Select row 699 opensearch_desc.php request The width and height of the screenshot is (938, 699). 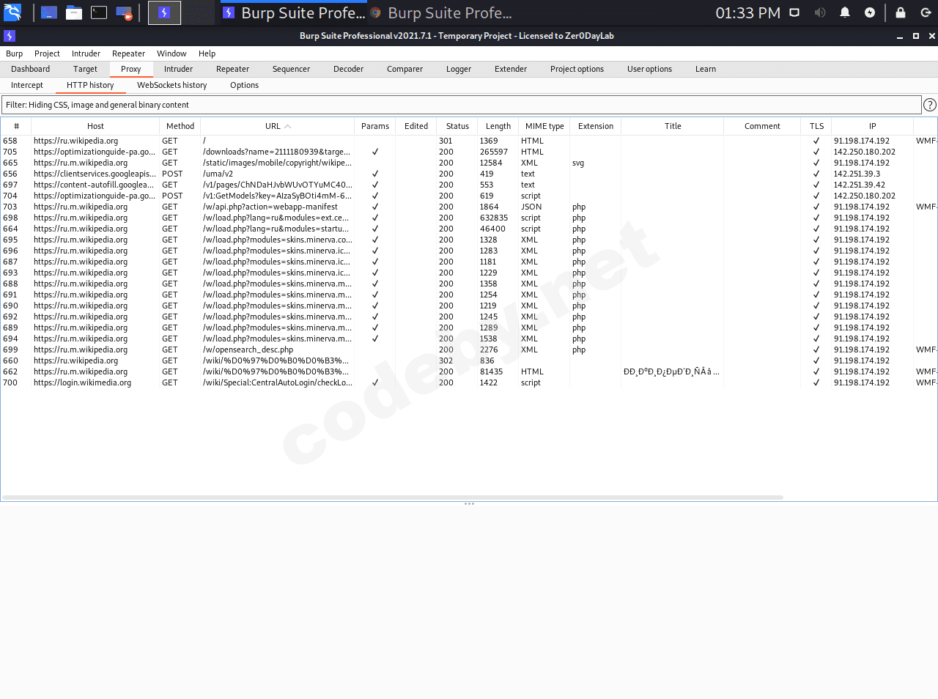[x=469, y=349]
